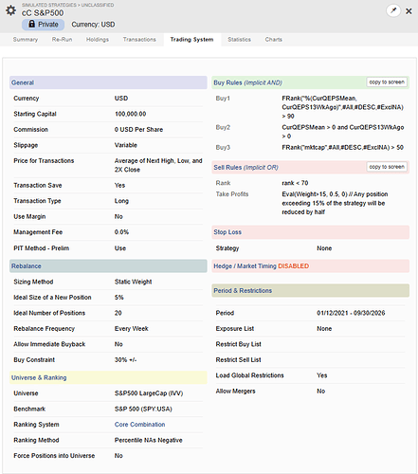Click the Restrict Buy List label
418x474 pixels.
(238, 344)
